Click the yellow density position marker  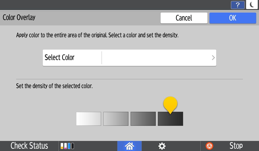tap(170, 104)
